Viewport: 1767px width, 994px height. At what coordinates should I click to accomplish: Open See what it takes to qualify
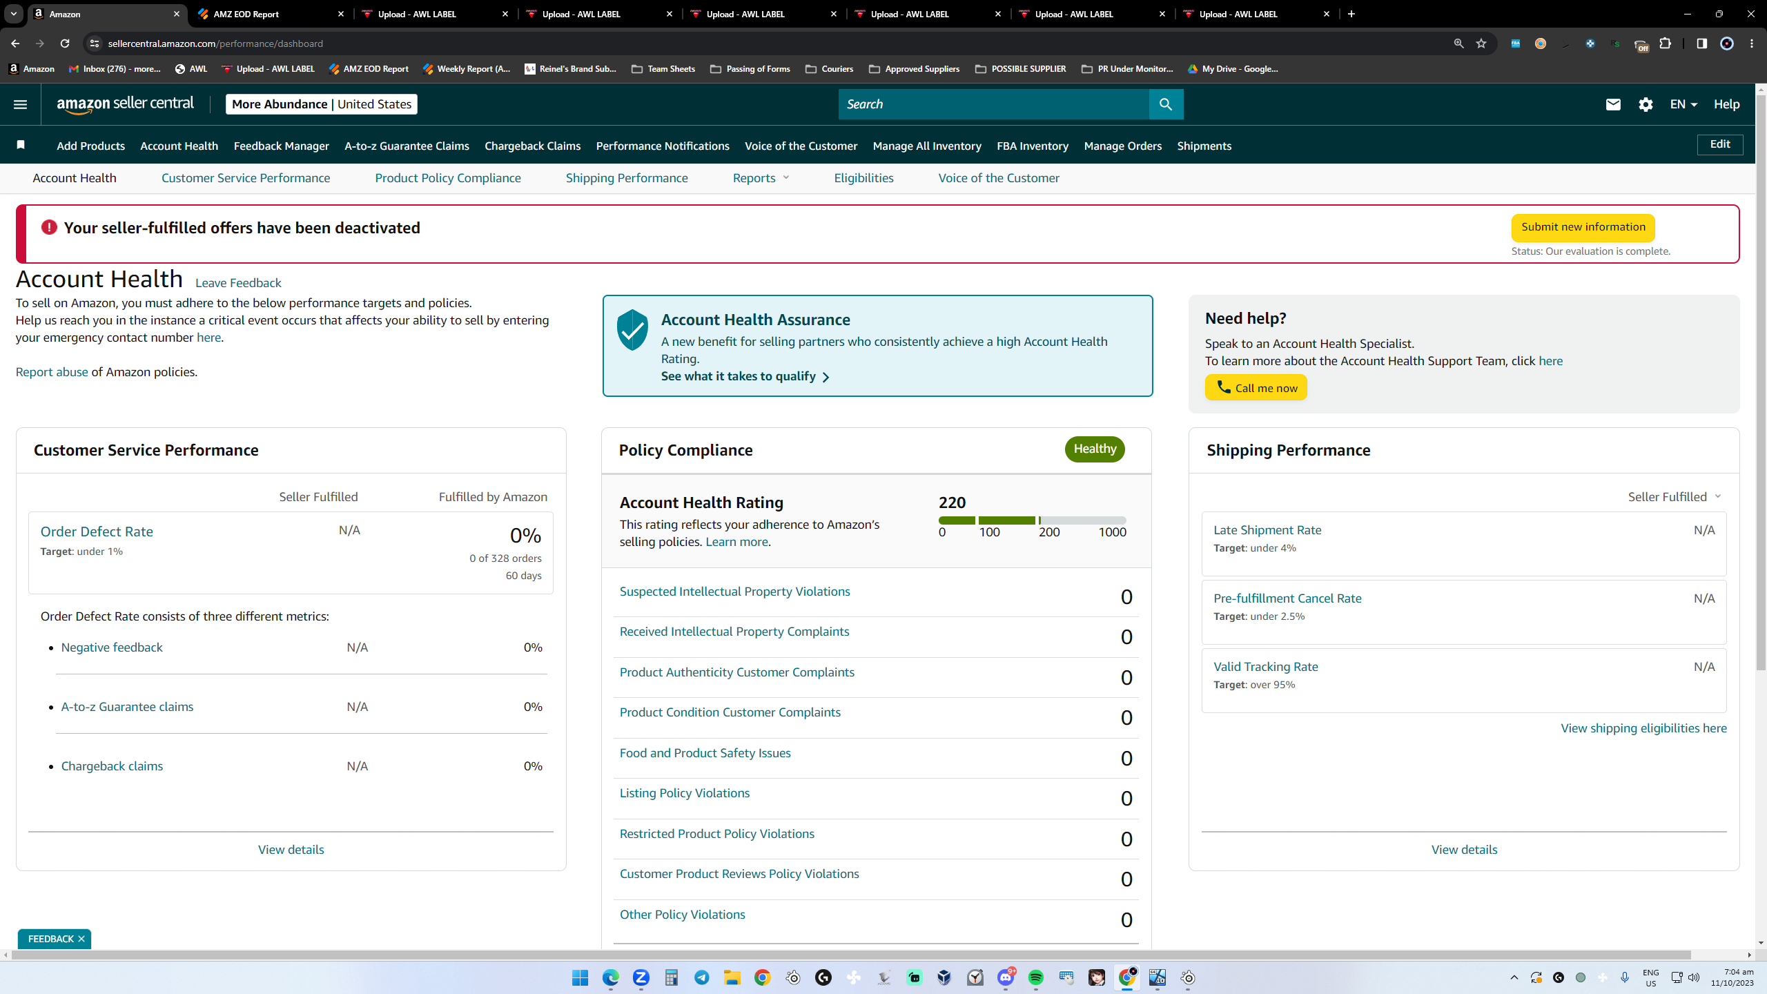coord(745,376)
